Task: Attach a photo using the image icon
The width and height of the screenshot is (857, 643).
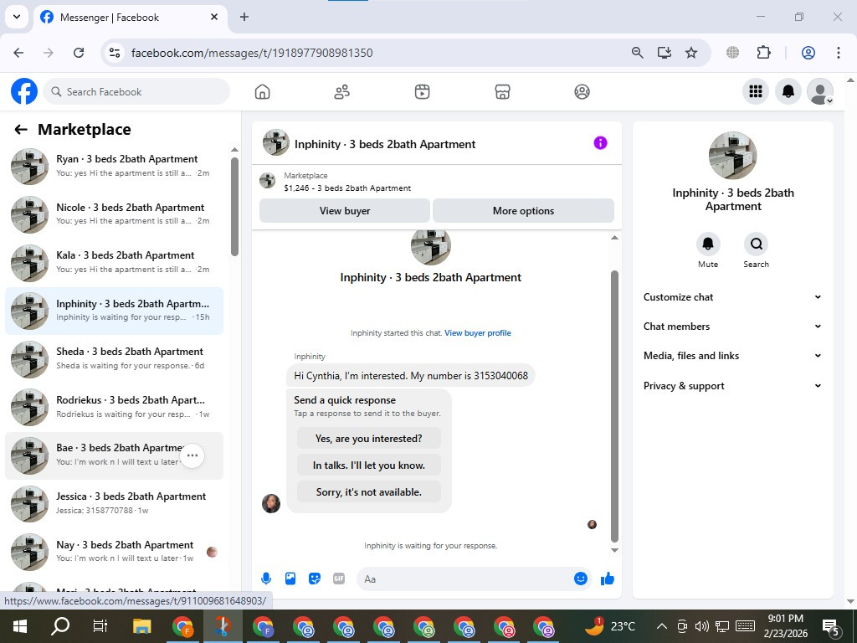Action: (x=290, y=579)
